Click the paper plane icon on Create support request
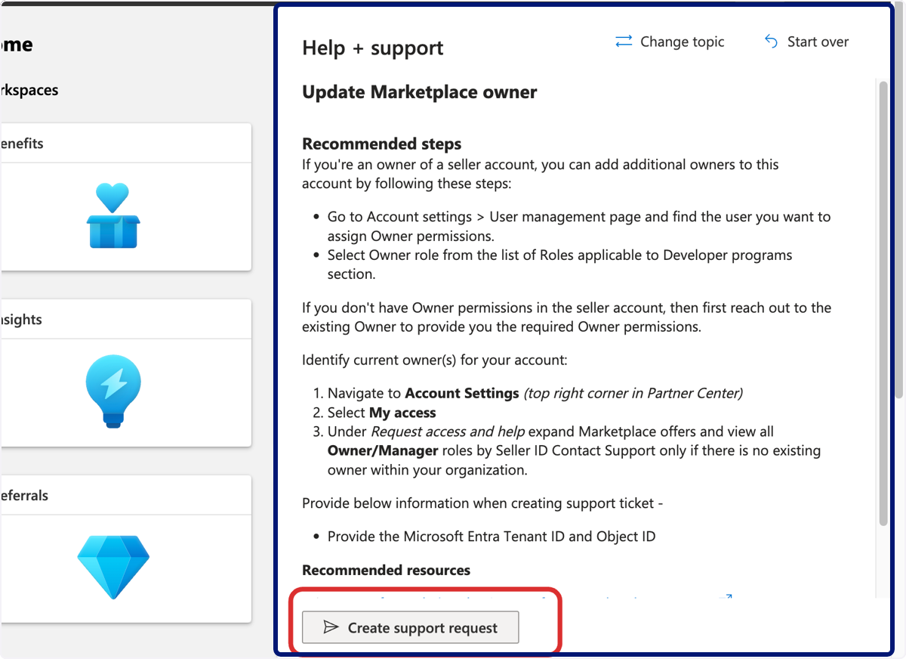The image size is (906, 659). point(331,627)
